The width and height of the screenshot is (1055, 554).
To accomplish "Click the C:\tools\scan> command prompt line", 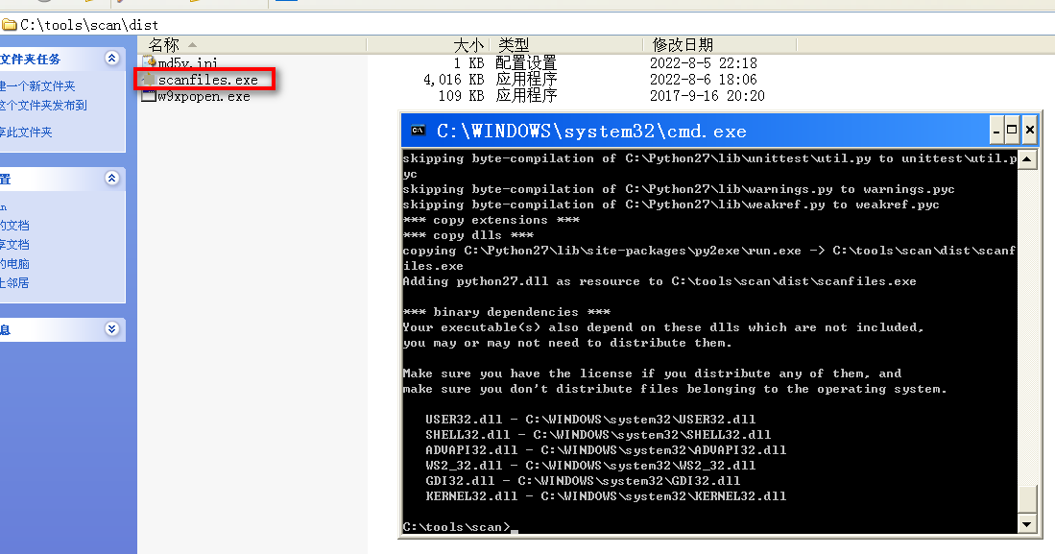I will (x=458, y=527).
